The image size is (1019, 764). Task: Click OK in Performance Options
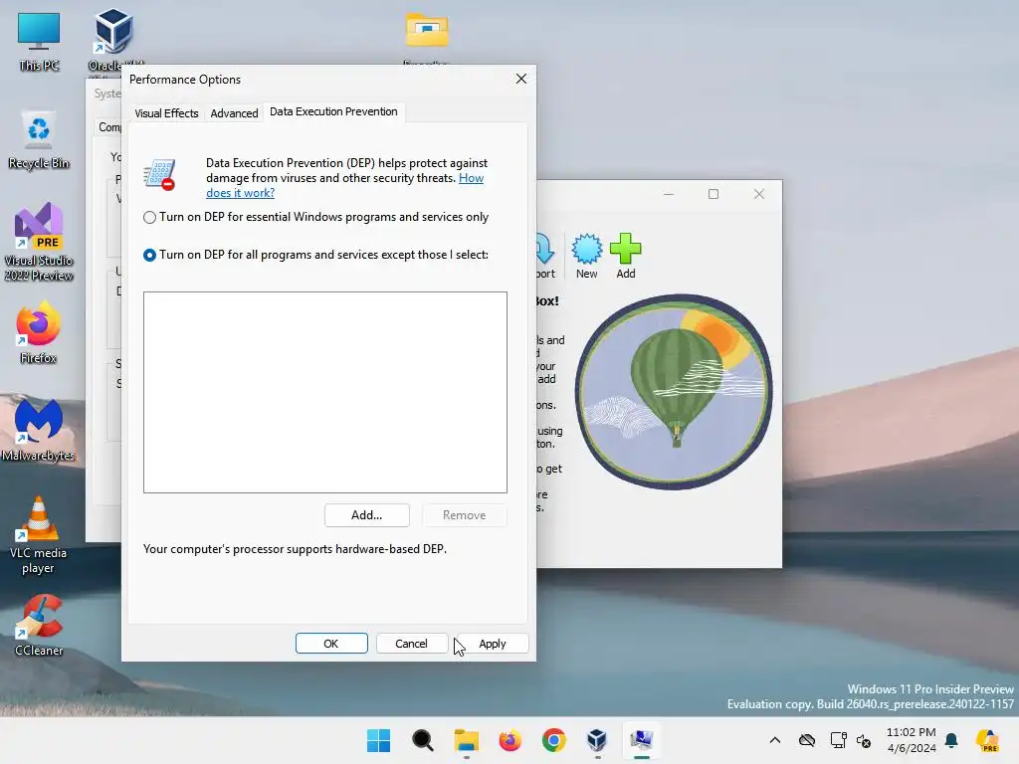(x=331, y=644)
